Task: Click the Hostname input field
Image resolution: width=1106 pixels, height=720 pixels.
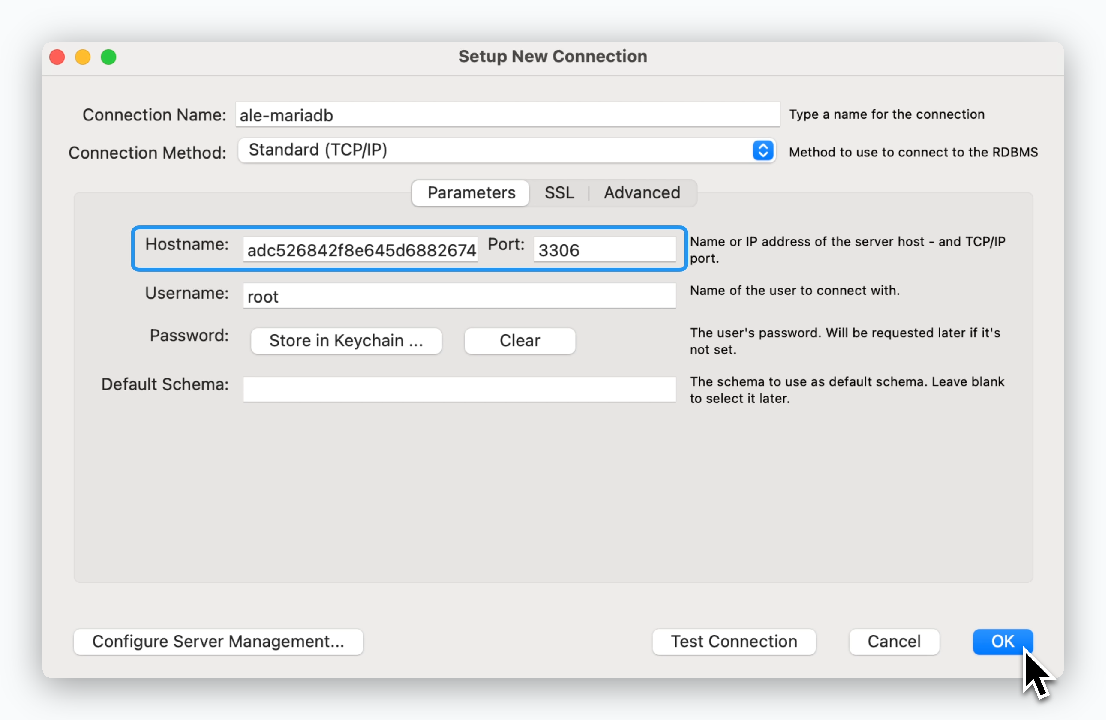Action: [x=360, y=249]
